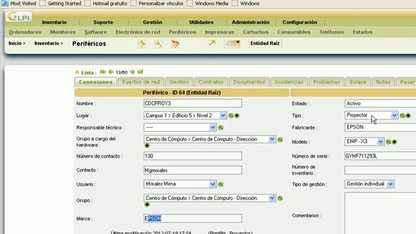Screen dimensions: 416x234
Task: Click the add plus icon under the Grupo dropdown
Action: (147, 204)
